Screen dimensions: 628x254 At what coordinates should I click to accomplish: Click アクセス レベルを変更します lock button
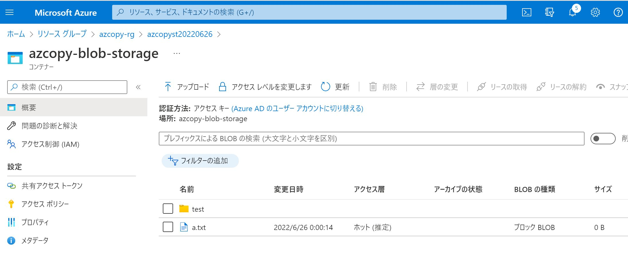pyautogui.click(x=265, y=87)
